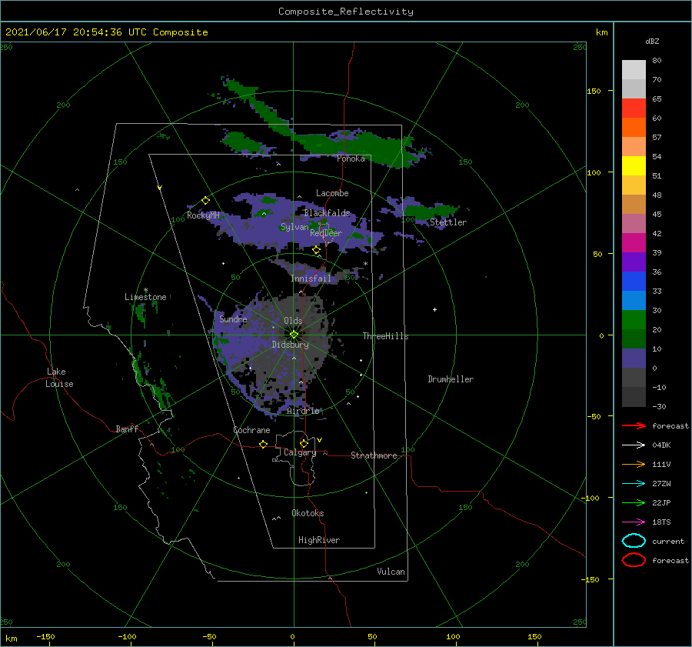Select the 42 dBZ magenta swatch
The image size is (692, 647).
tap(634, 243)
